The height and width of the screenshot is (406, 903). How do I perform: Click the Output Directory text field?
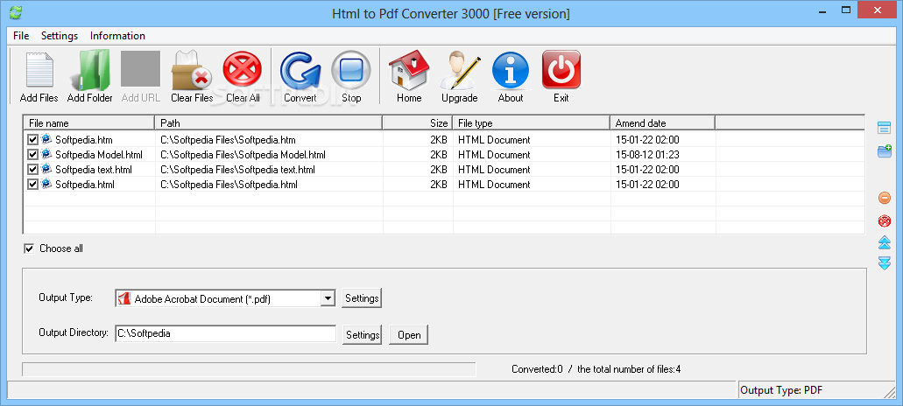pyautogui.click(x=226, y=333)
